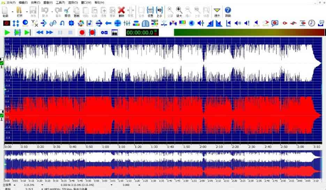Start recording with red record button

pos(82,33)
